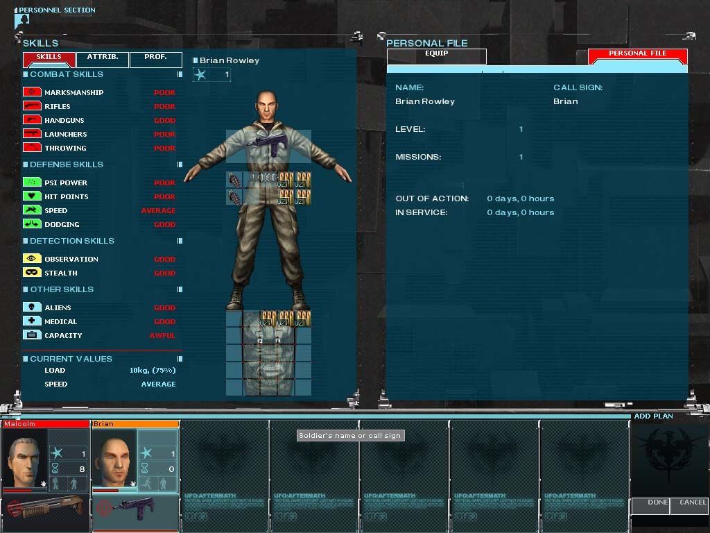Open the Prof. tab
Image resolution: width=710 pixels, height=533 pixels.
[156, 60]
